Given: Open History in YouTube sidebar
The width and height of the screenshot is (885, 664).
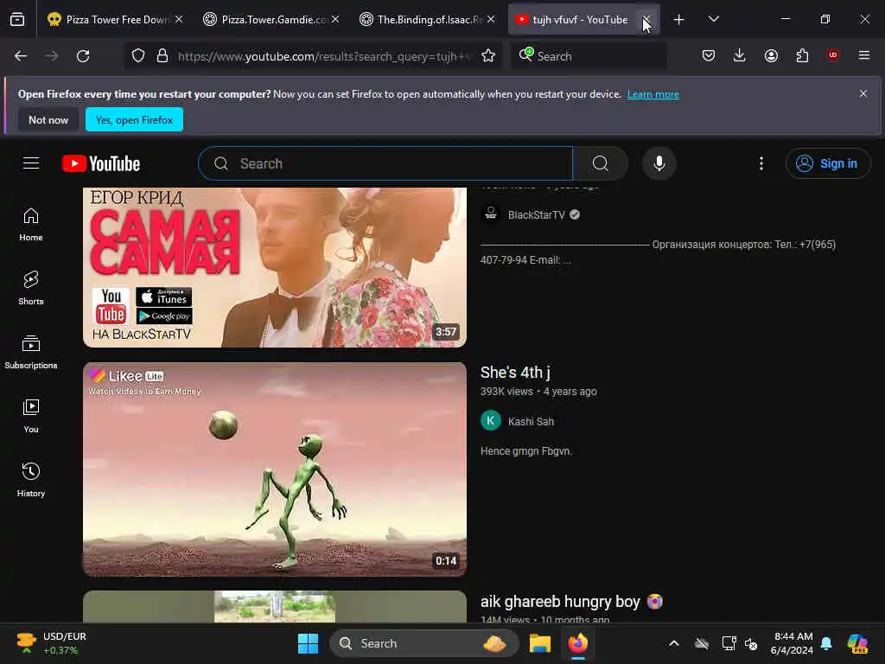Looking at the screenshot, I should (31, 480).
